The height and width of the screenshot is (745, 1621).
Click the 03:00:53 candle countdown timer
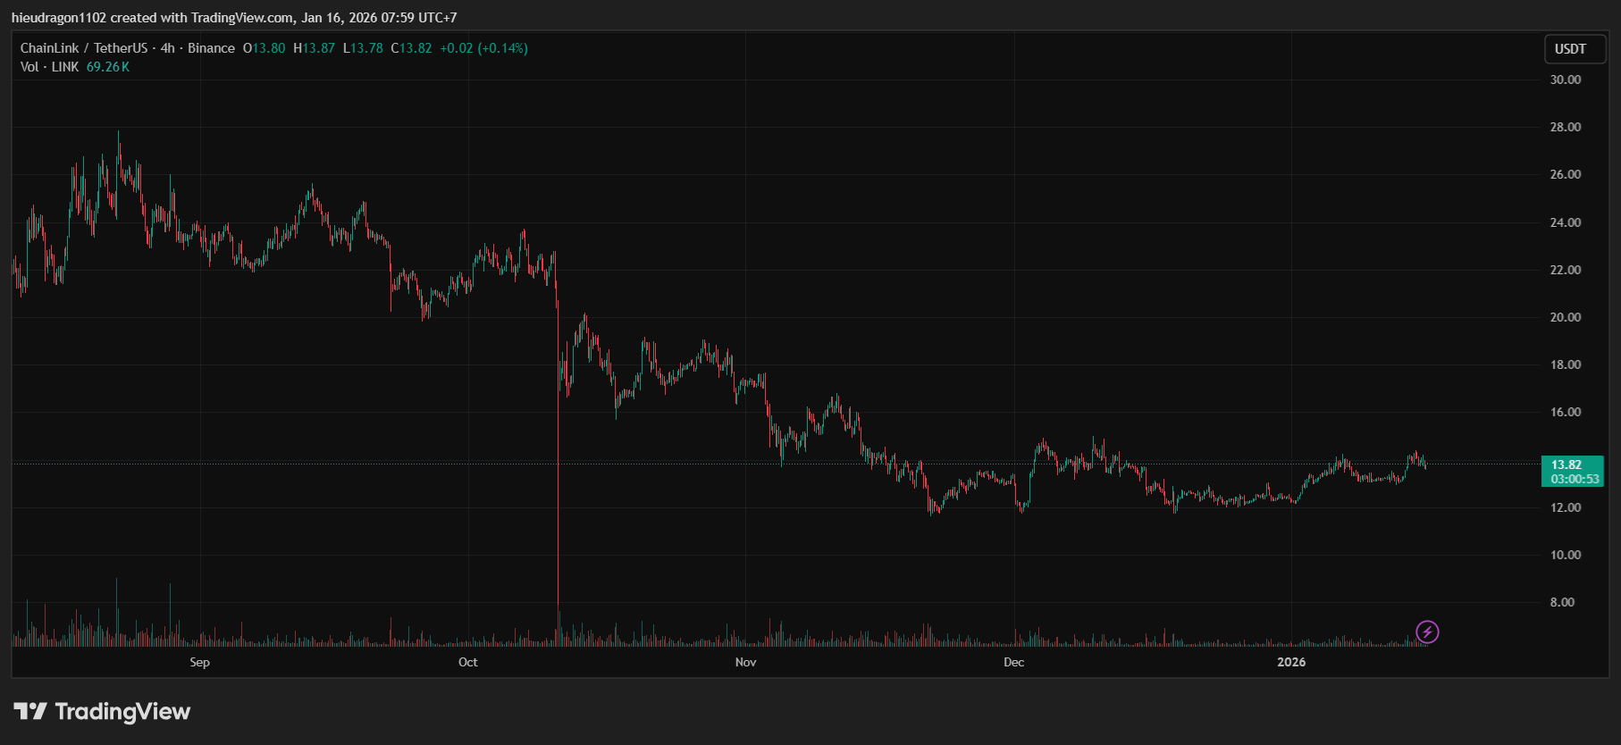pos(1575,480)
